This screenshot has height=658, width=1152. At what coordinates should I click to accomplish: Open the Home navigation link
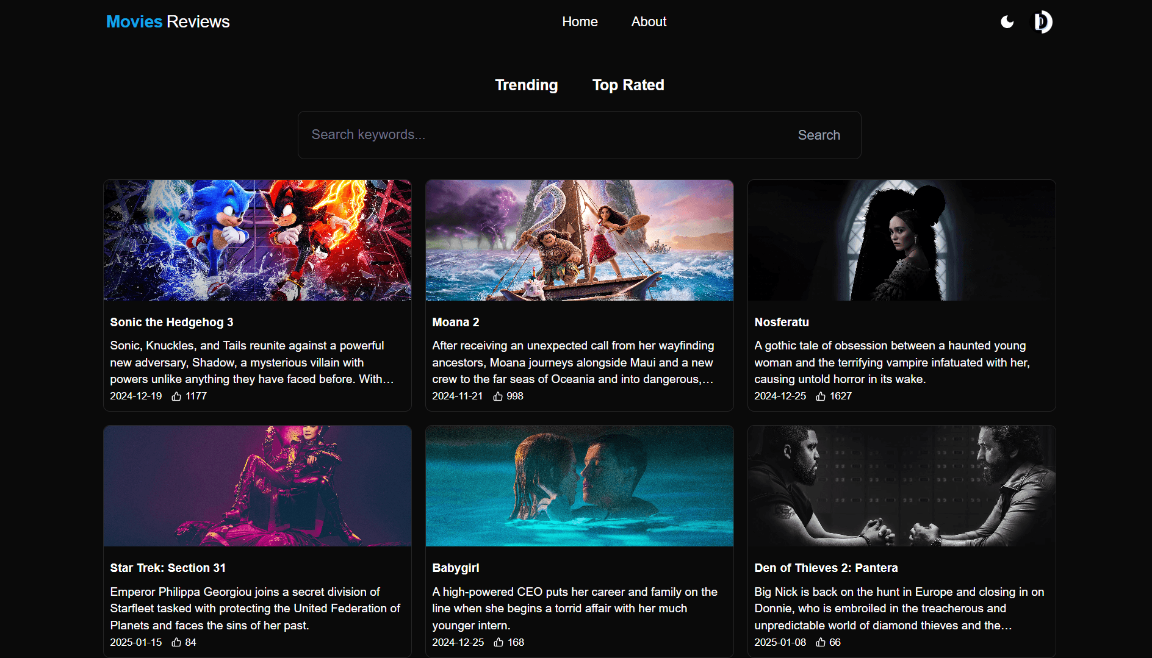click(580, 22)
